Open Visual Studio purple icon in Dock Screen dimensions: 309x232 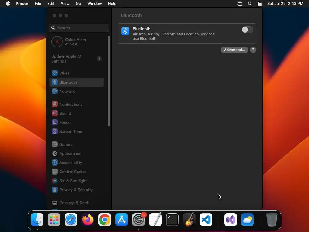tap(231, 220)
